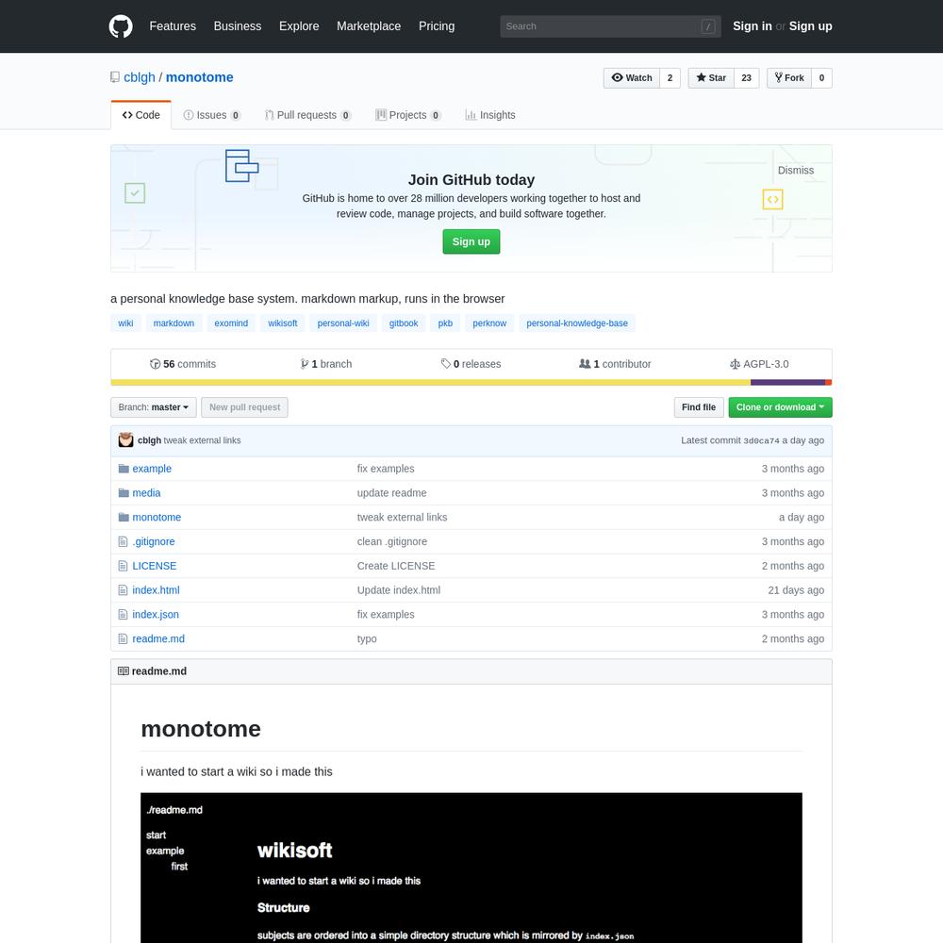
Task: Open the gitbook topic tag
Action: [404, 323]
